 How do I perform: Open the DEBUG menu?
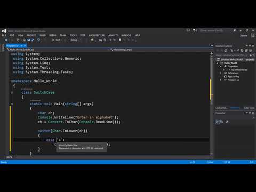click(x=53, y=35)
